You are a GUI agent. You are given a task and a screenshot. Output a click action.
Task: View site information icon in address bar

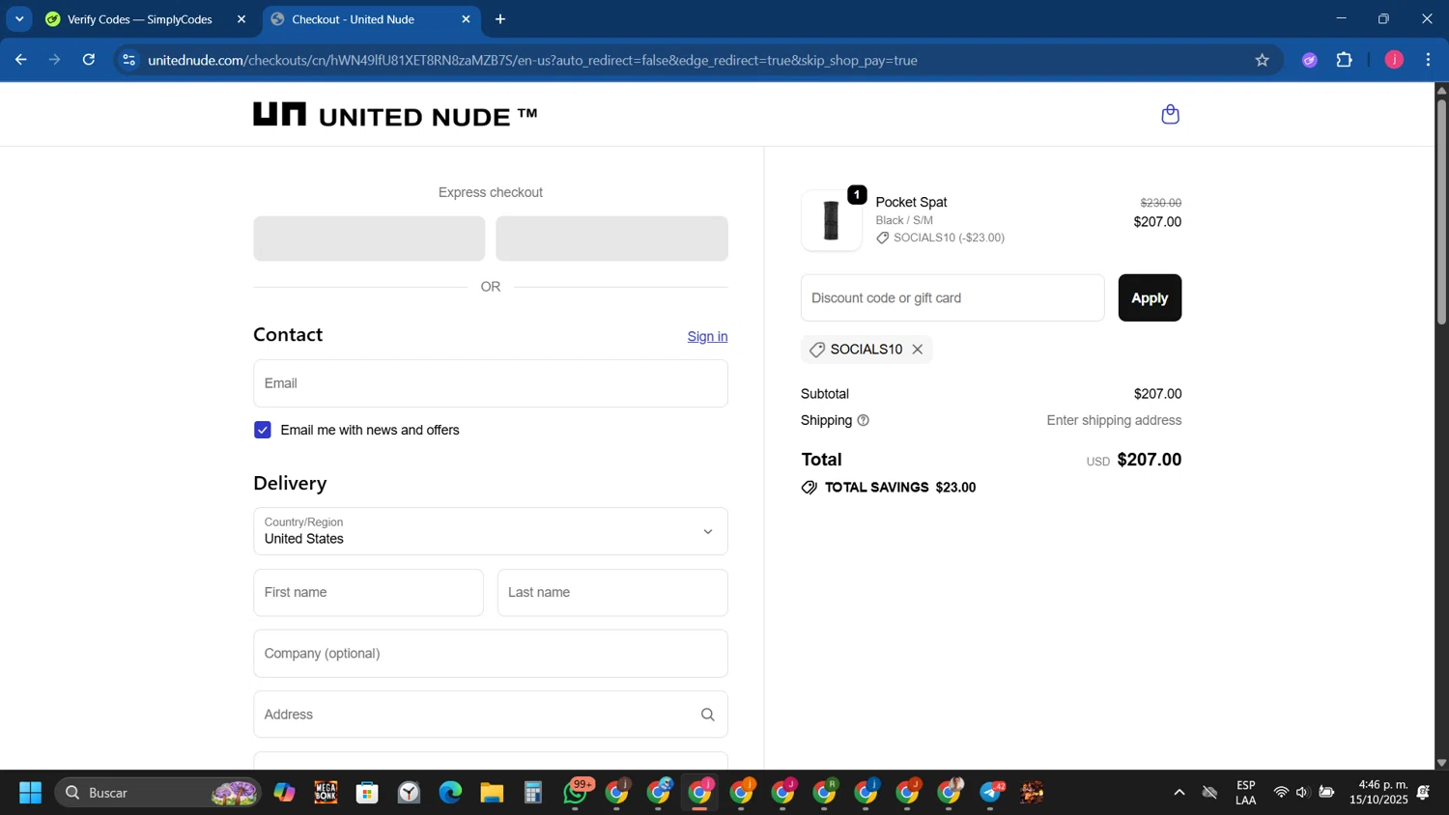[128, 60]
